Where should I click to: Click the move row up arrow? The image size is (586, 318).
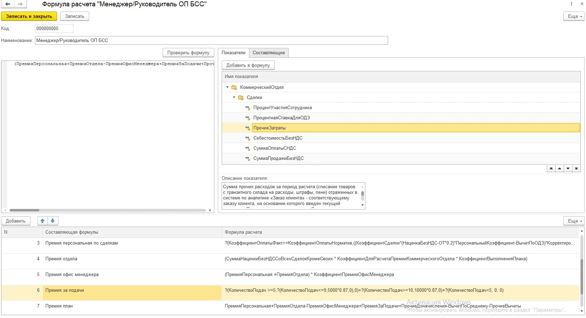pyautogui.click(x=43, y=221)
